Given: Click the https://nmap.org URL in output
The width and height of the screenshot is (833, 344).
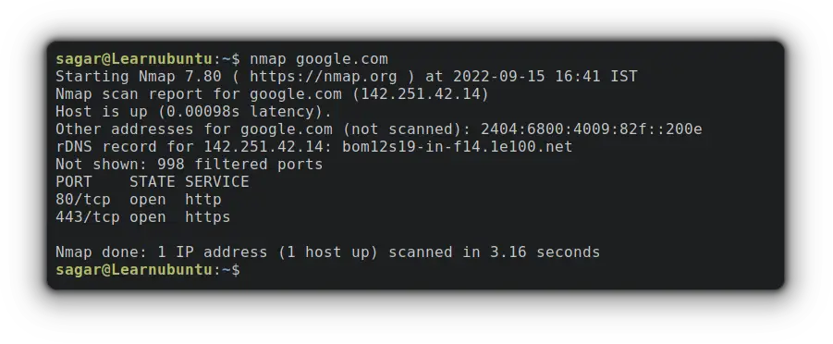Looking at the screenshot, I should (324, 77).
